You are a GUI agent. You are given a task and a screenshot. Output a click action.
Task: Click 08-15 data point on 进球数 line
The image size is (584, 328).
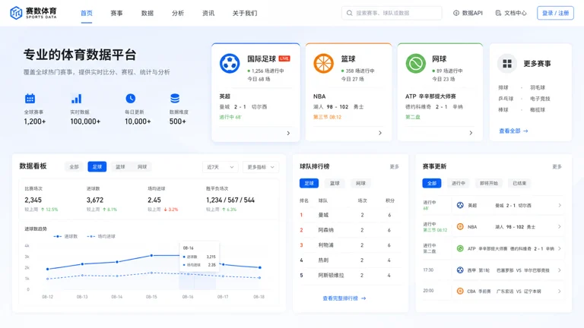point(151,255)
